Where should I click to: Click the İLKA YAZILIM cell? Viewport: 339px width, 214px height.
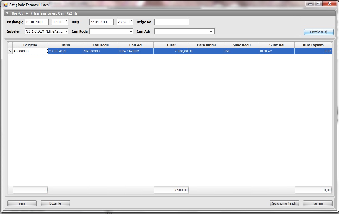click(136, 51)
